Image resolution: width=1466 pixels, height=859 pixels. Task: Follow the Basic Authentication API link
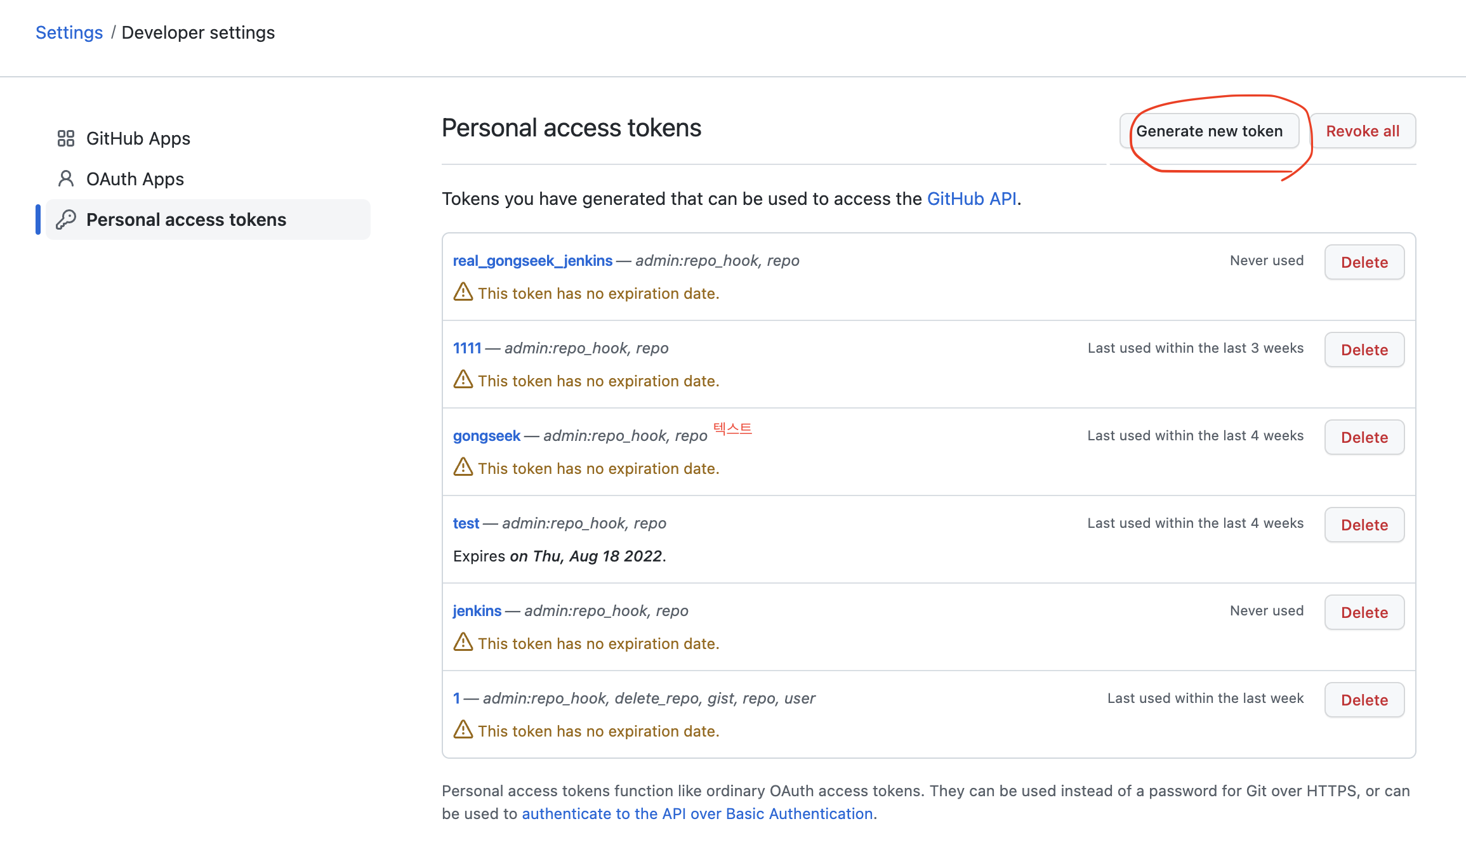(x=697, y=814)
